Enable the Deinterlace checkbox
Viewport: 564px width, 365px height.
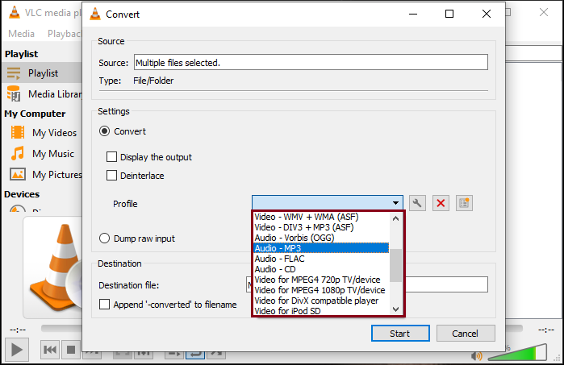111,176
